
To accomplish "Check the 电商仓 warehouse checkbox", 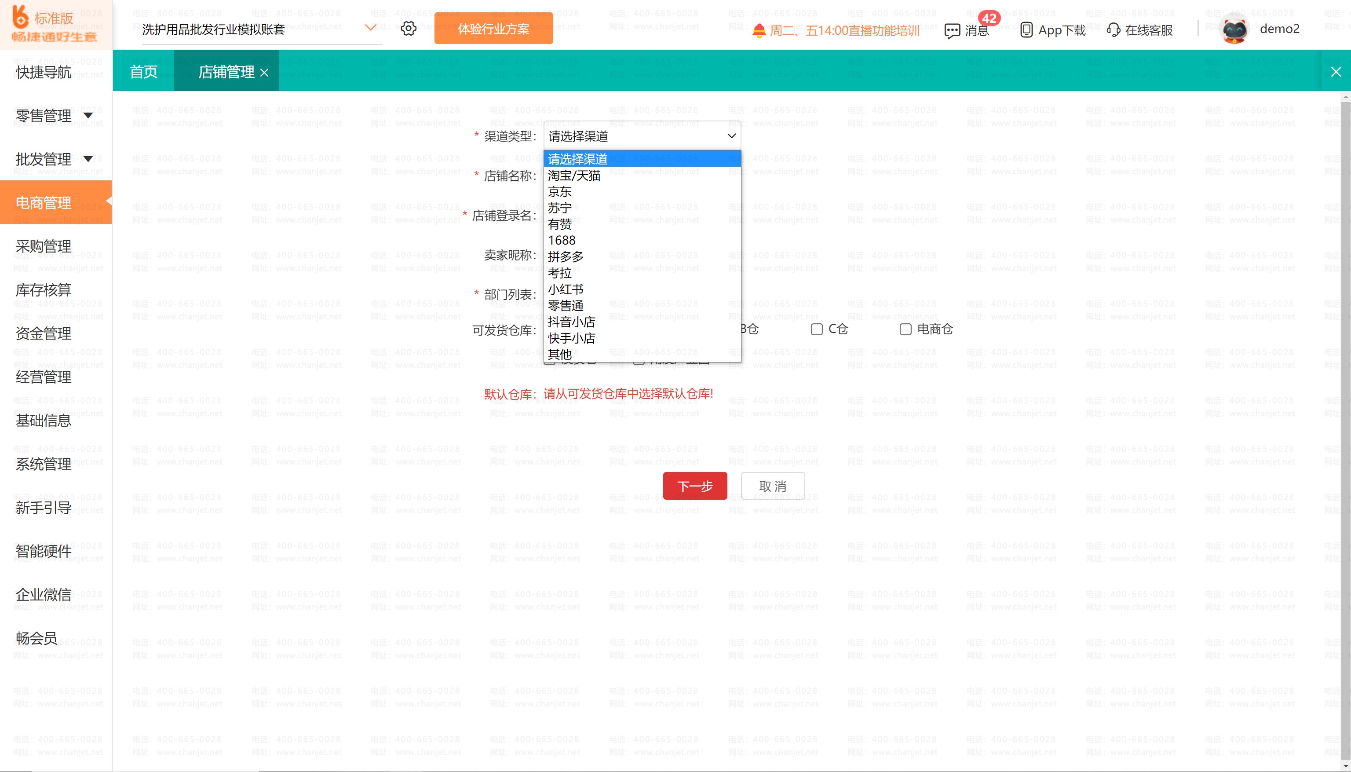I will coord(905,329).
